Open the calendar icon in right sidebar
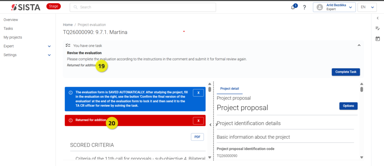Screen dimensions: 384x166 tap(378, 39)
